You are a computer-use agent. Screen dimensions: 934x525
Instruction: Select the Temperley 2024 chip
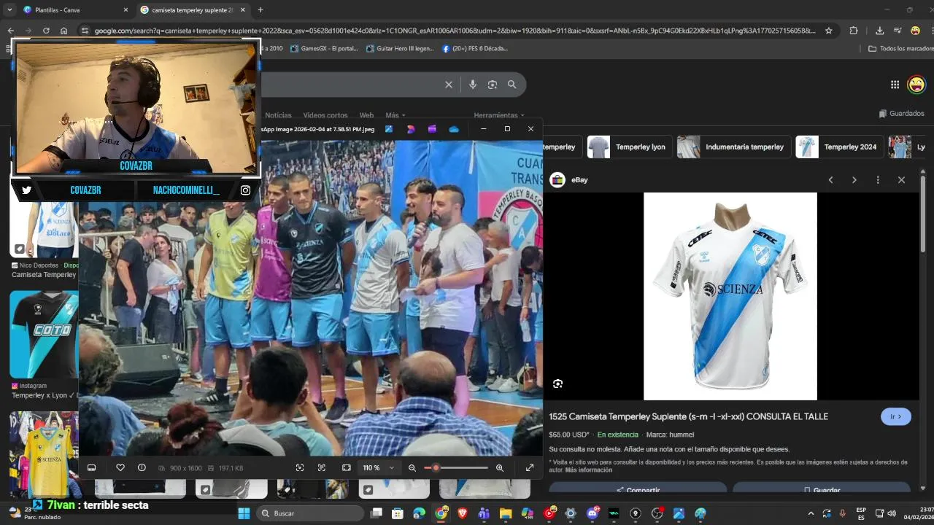tap(838, 147)
